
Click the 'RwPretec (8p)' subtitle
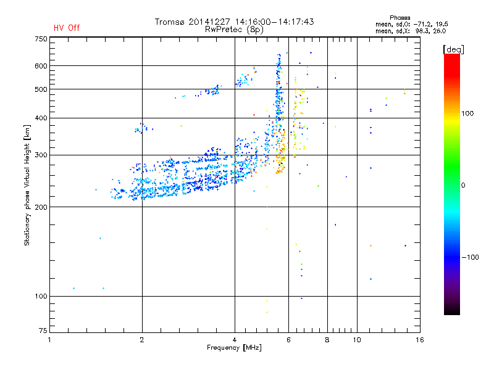(234, 30)
